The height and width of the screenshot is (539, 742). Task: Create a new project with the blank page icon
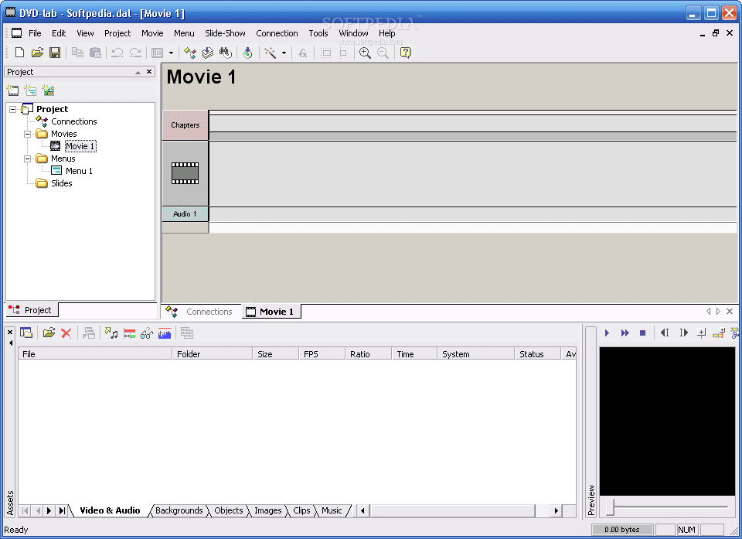[x=19, y=53]
